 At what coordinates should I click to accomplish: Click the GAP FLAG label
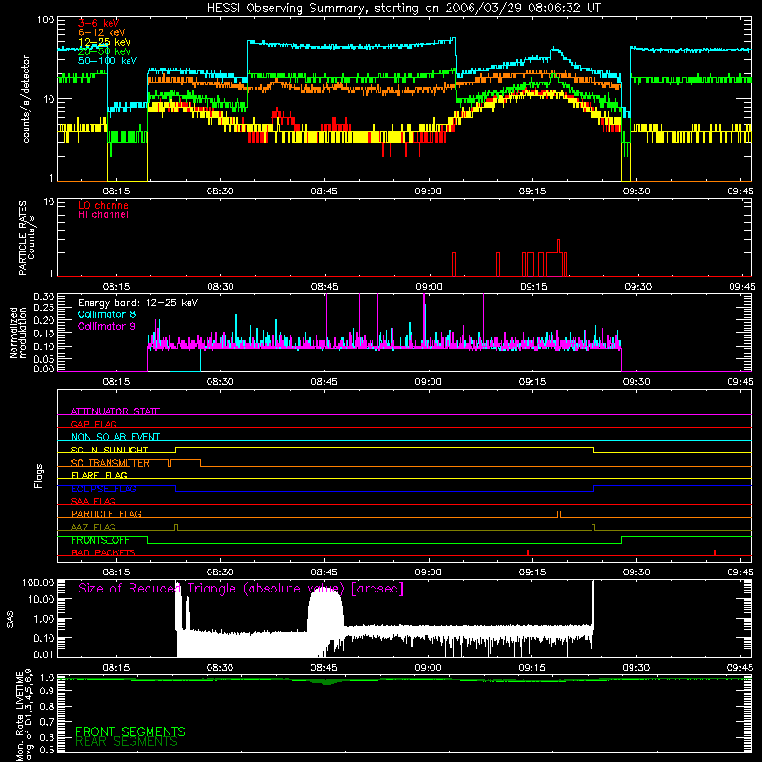[93, 424]
